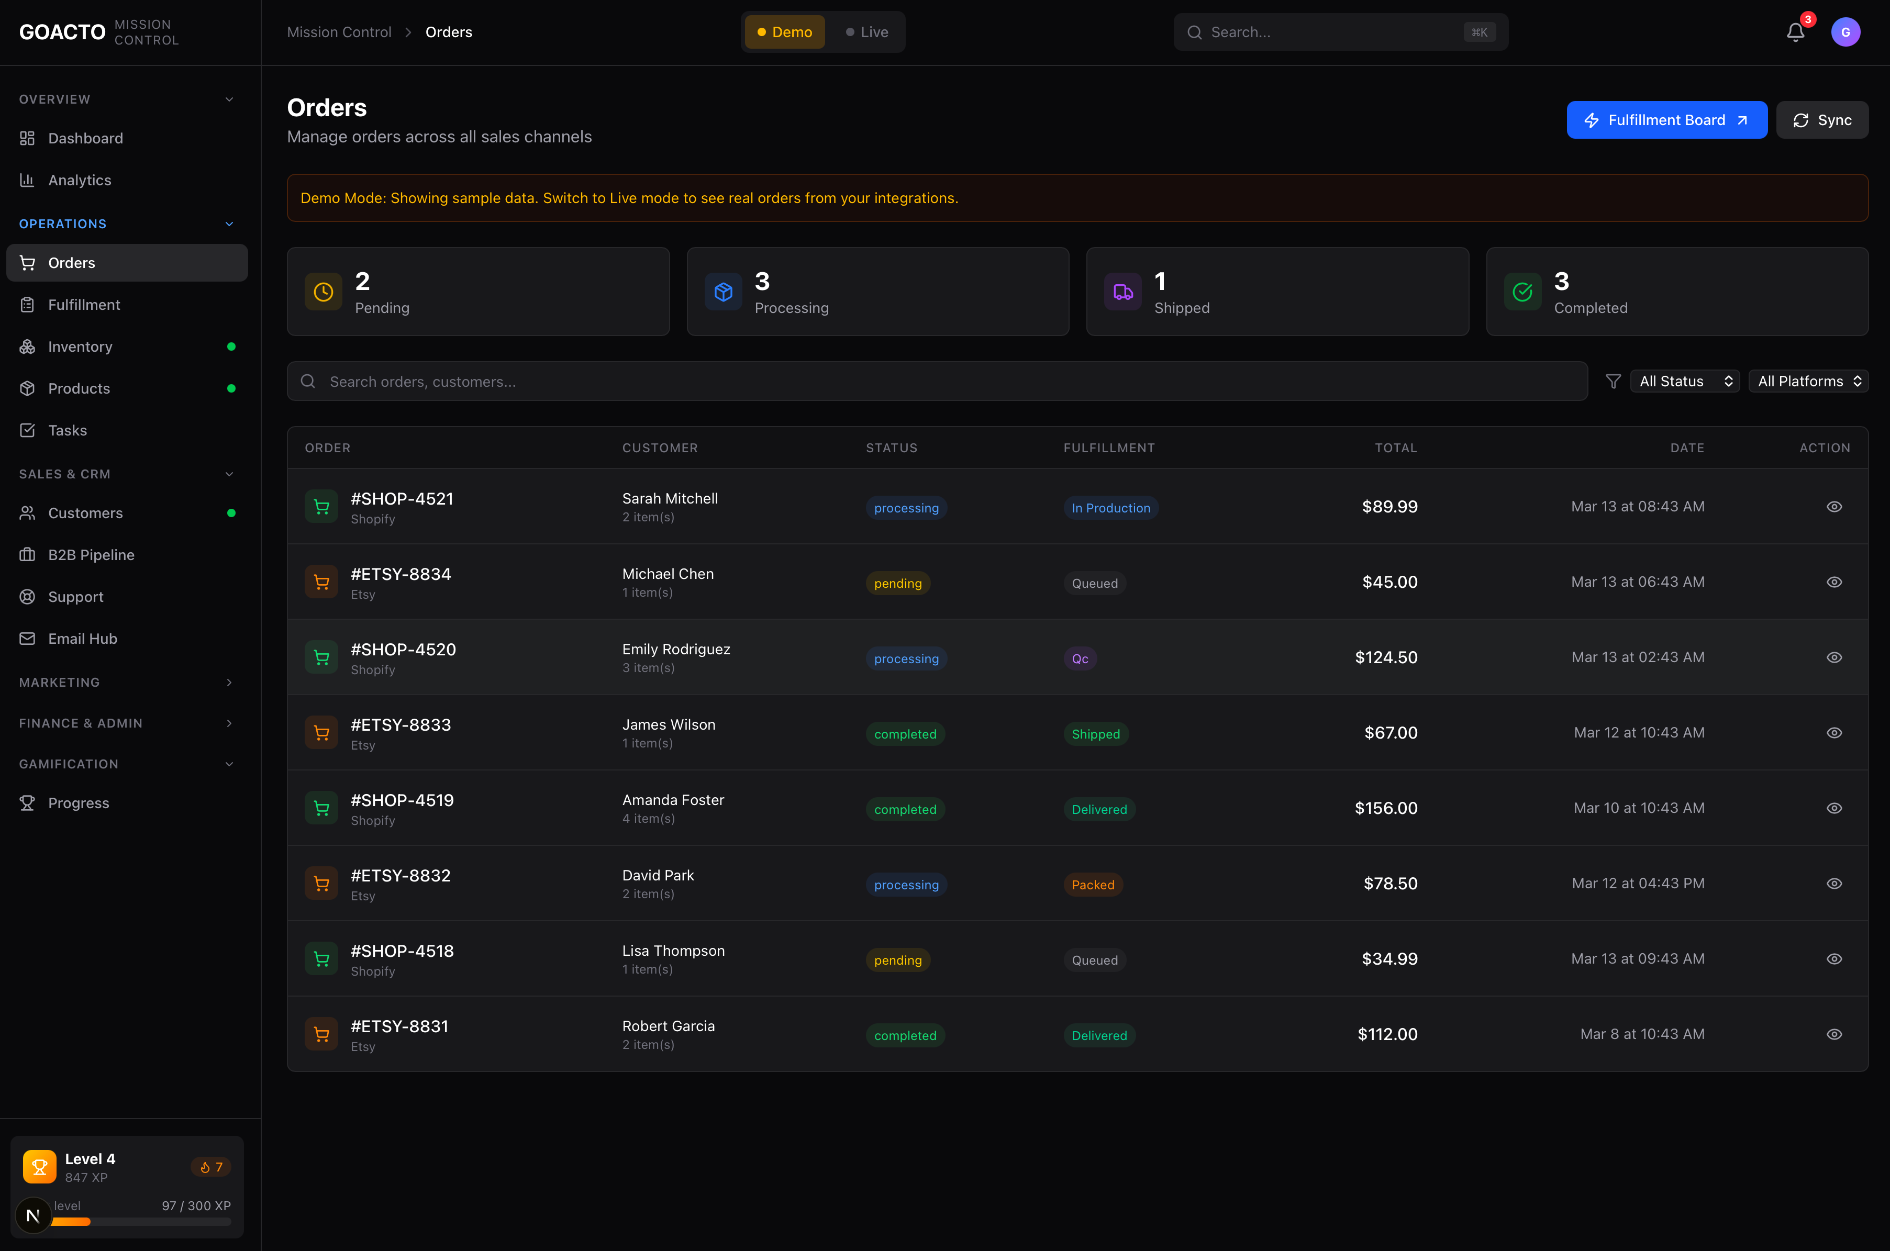Click the Shipped truck icon card
Image resolution: width=1890 pixels, height=1251 pixels.
pyautogui.click(x=1122, y=292)
